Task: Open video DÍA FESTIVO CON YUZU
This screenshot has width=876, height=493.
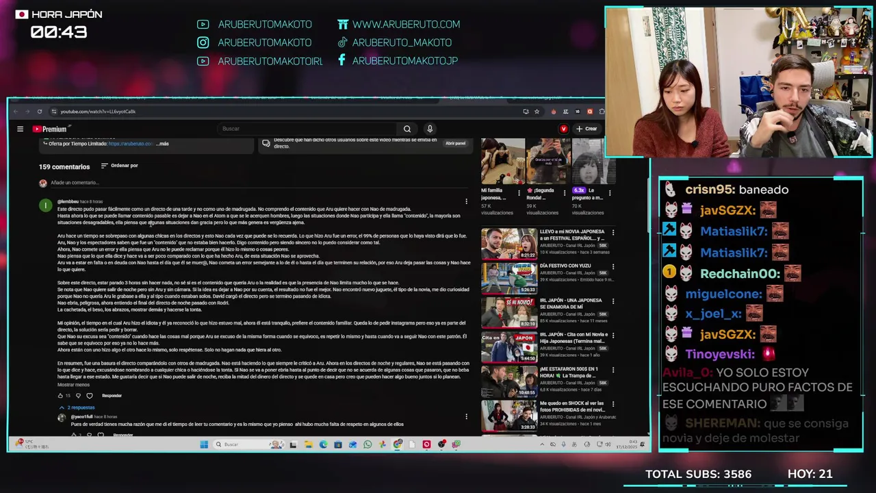Action: tap(509, 278)
